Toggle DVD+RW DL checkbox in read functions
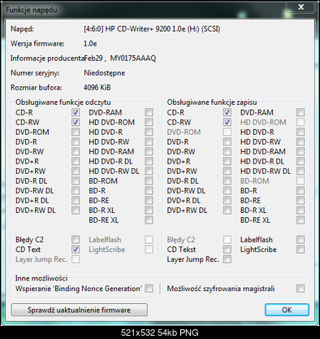This screenshot has width=320, height=339. 76,210
